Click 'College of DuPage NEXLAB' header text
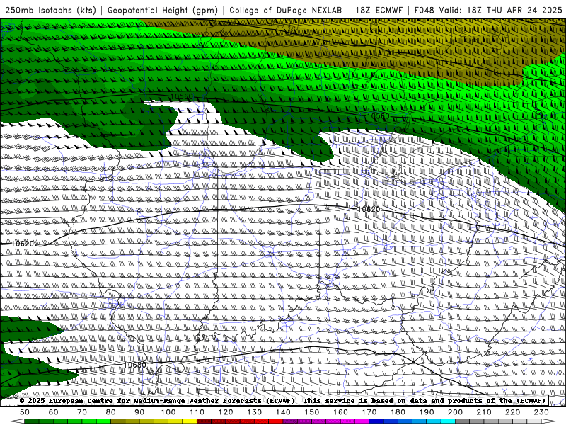The image size is (566, 425). point(286,11)
